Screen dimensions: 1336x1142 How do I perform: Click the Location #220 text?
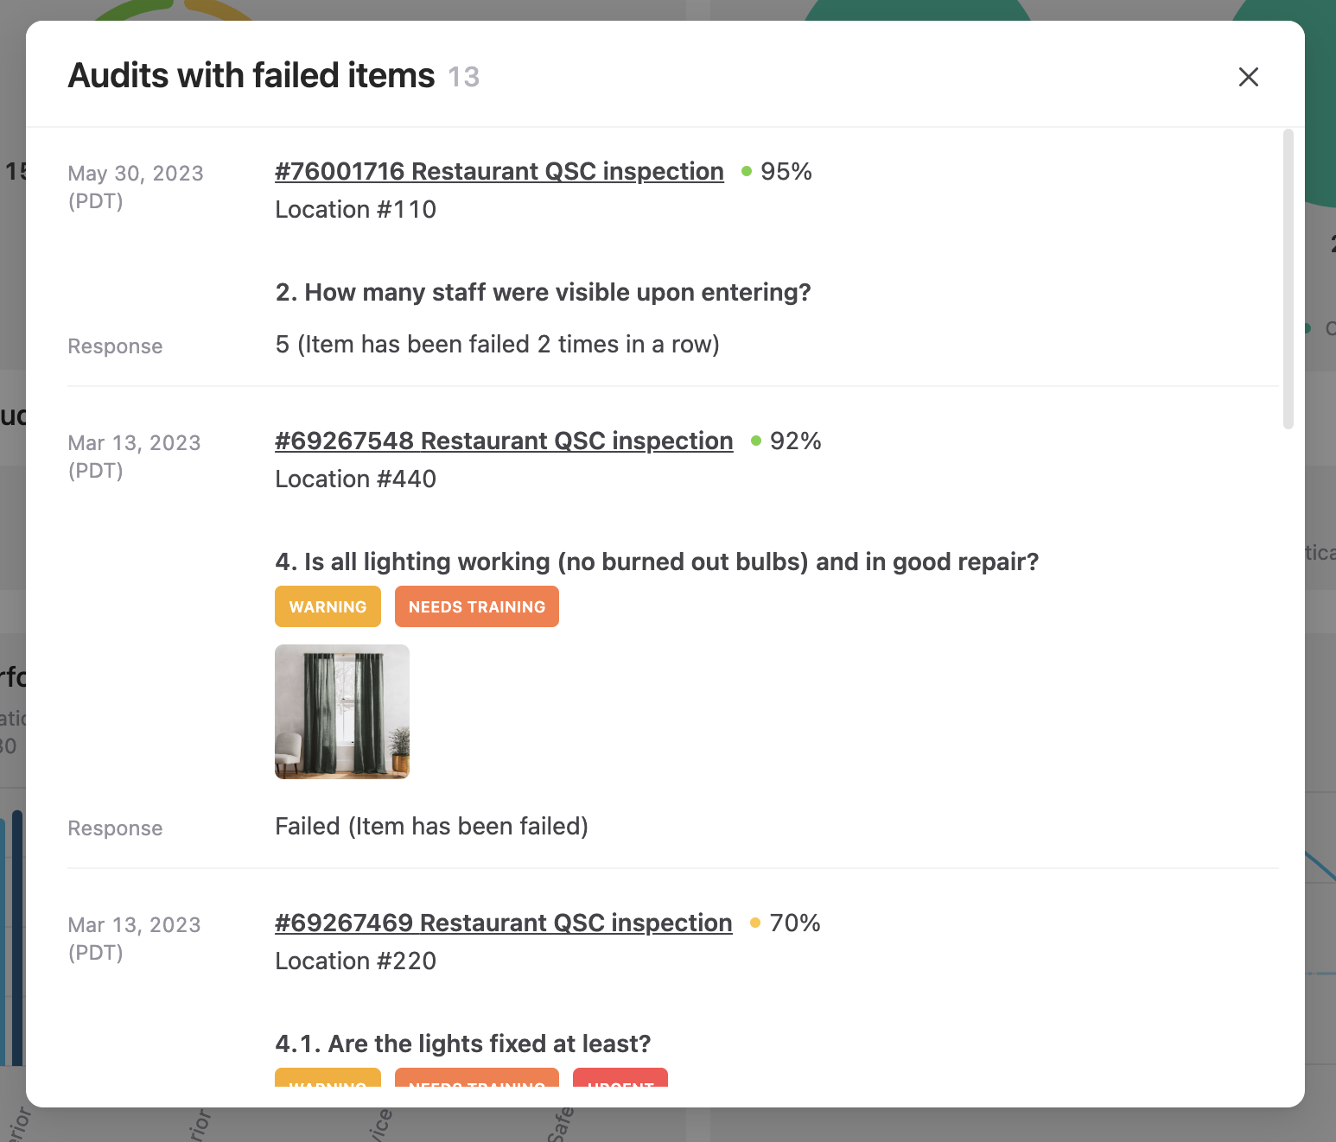(355, 961)
